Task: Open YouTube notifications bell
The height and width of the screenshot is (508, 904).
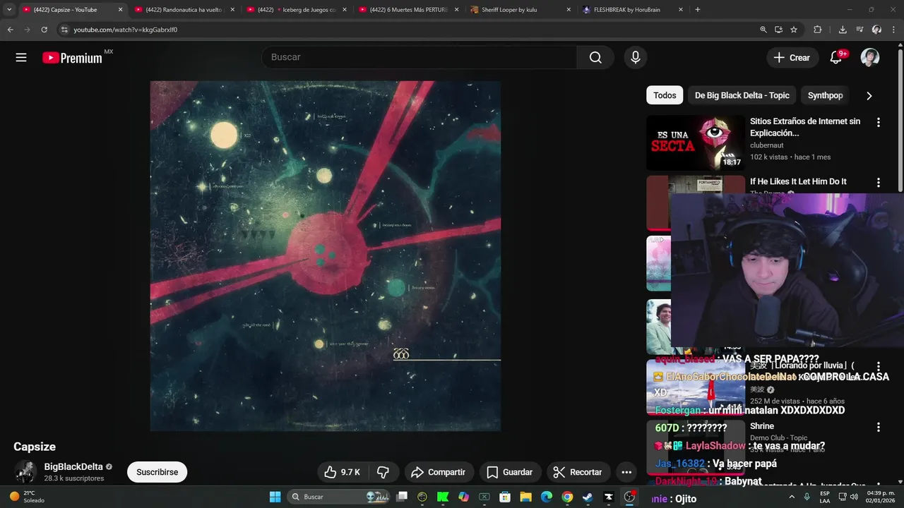Action: [x=836, y=58]
